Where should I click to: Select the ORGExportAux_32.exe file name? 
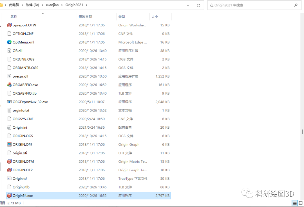point(30,102)
